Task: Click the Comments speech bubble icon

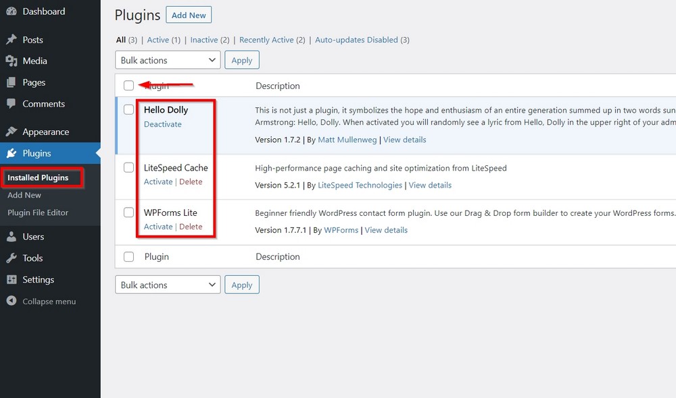Action: coord(11,104)
